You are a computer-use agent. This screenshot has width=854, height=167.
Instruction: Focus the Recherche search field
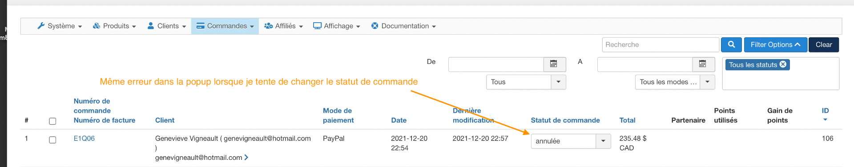[x=661, y=44]
